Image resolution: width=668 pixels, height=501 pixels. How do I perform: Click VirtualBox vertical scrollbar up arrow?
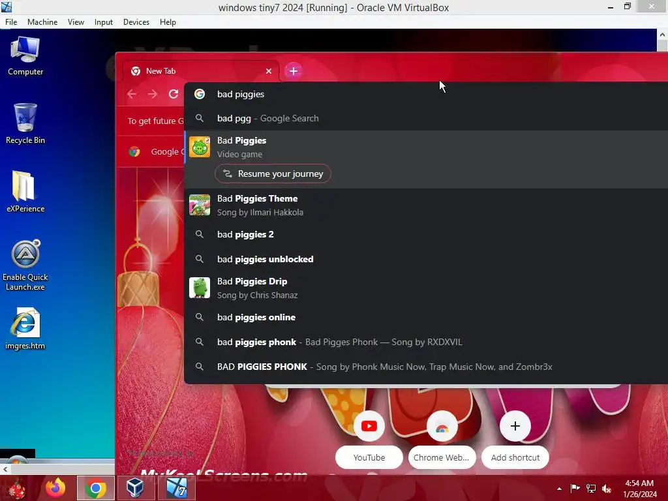662,35
